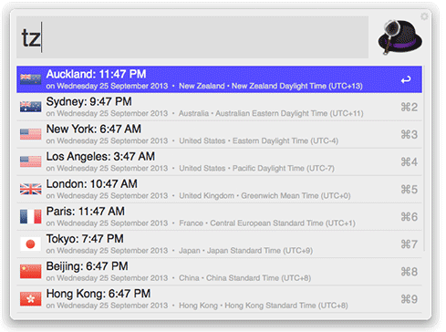Click the ⌘8 shortcut label
Screen dimensions: 446x332
click(x=410, y=272)
